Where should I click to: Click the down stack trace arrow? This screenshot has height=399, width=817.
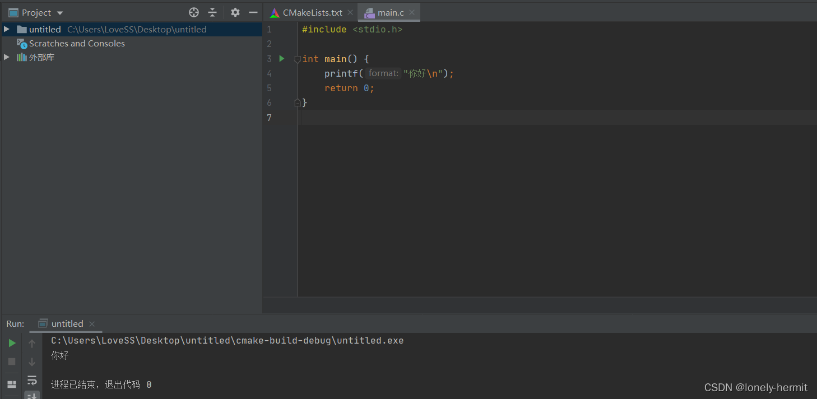tap(32, 362)
